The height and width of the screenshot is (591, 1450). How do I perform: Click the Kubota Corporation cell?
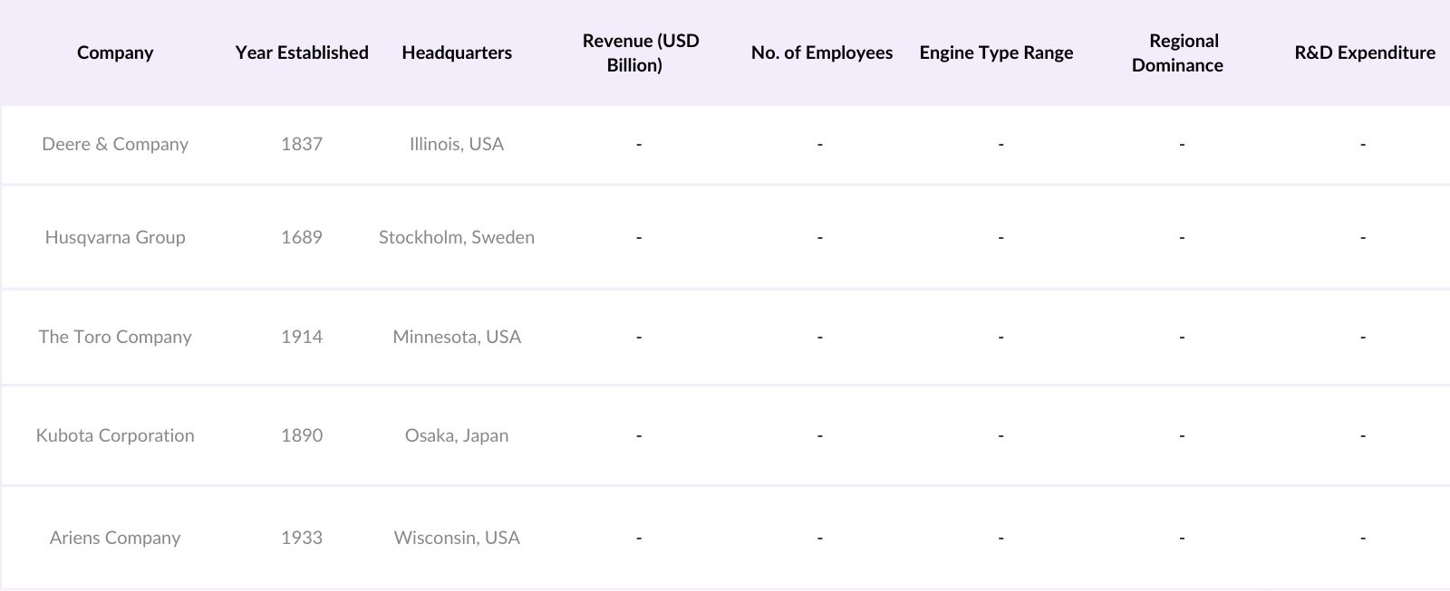115,435
